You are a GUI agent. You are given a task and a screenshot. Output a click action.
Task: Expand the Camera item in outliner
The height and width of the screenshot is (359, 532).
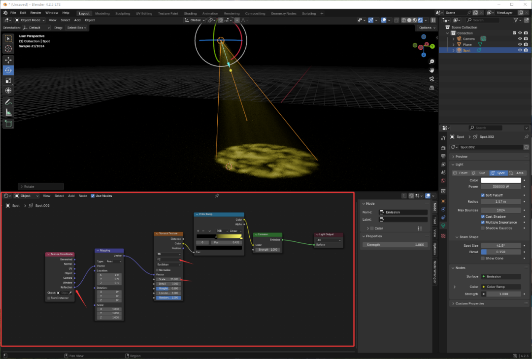tap(454, 39)
